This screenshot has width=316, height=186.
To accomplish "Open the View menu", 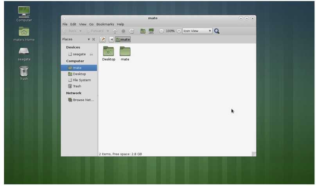I will pos(83,24).
